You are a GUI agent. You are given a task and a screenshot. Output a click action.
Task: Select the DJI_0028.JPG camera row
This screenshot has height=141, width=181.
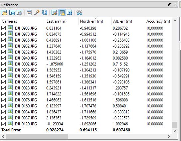86,88
